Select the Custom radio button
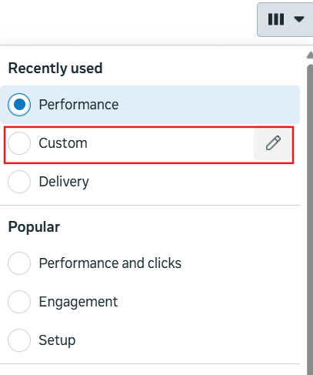 19,143
